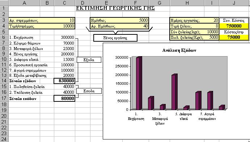Click the 300000 value on chart axis
Screen dimensions: 250x142
click(122, 58)
